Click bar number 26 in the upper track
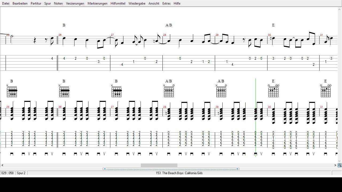The width and height of the screenshot is (342, 192). point(60,35)
